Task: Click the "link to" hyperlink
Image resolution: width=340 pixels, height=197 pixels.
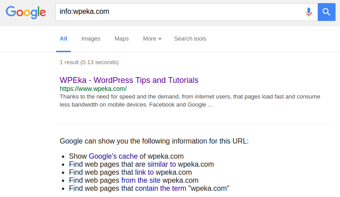Action: pos(144,172)
